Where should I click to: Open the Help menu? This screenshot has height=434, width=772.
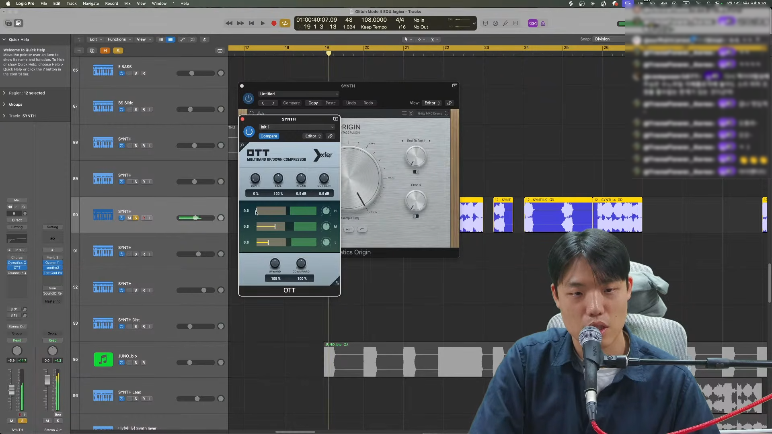coord(185,3)
